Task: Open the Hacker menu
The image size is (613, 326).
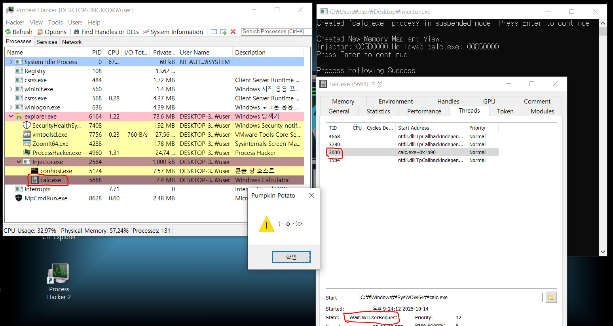Action: coord(15,22)
